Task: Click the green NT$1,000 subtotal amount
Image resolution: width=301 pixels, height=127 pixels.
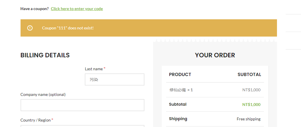Action: [x=251, y=105]
